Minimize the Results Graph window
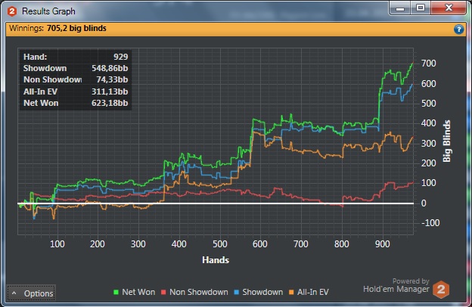 click(400, 8)
